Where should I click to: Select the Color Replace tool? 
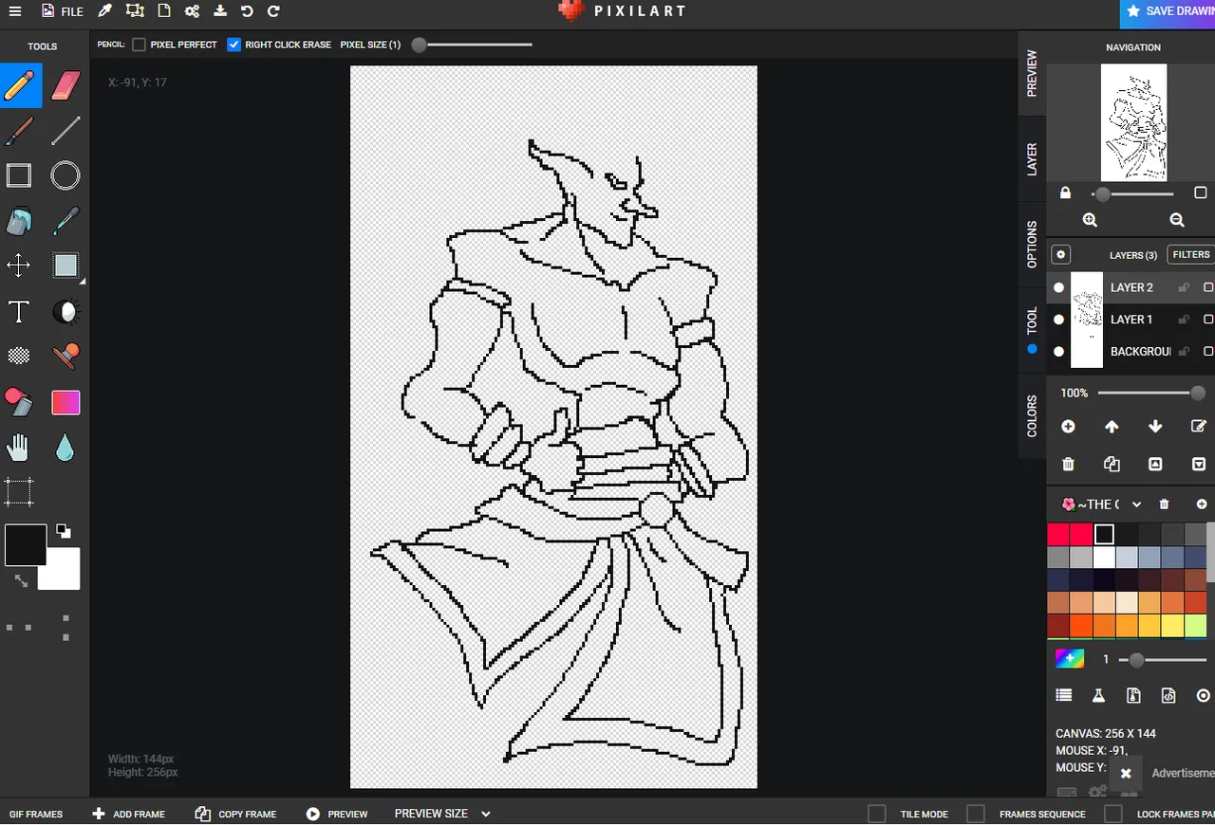pyautogui.click(x=19, y=402)
